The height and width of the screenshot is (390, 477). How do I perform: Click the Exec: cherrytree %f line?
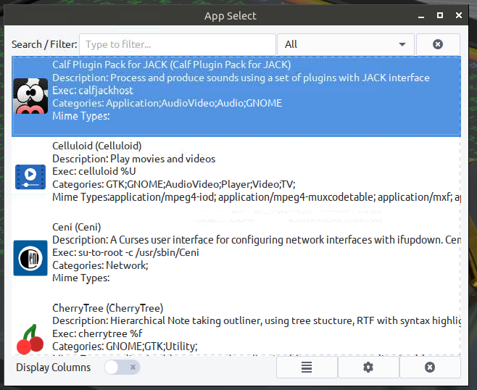[x=97, y=333]
